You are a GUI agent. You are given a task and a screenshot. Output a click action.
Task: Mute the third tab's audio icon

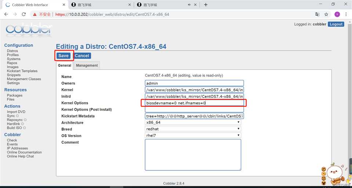189,5
